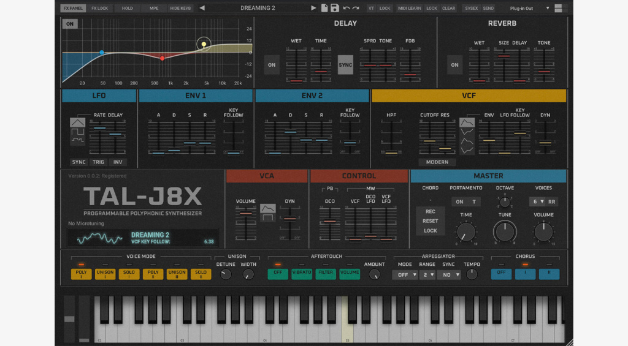Select the third VCF envelope shape icon
The image size is (628, 346).
(x=467, y=141)
